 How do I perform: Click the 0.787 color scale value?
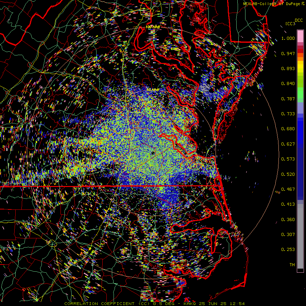(288, 99)
